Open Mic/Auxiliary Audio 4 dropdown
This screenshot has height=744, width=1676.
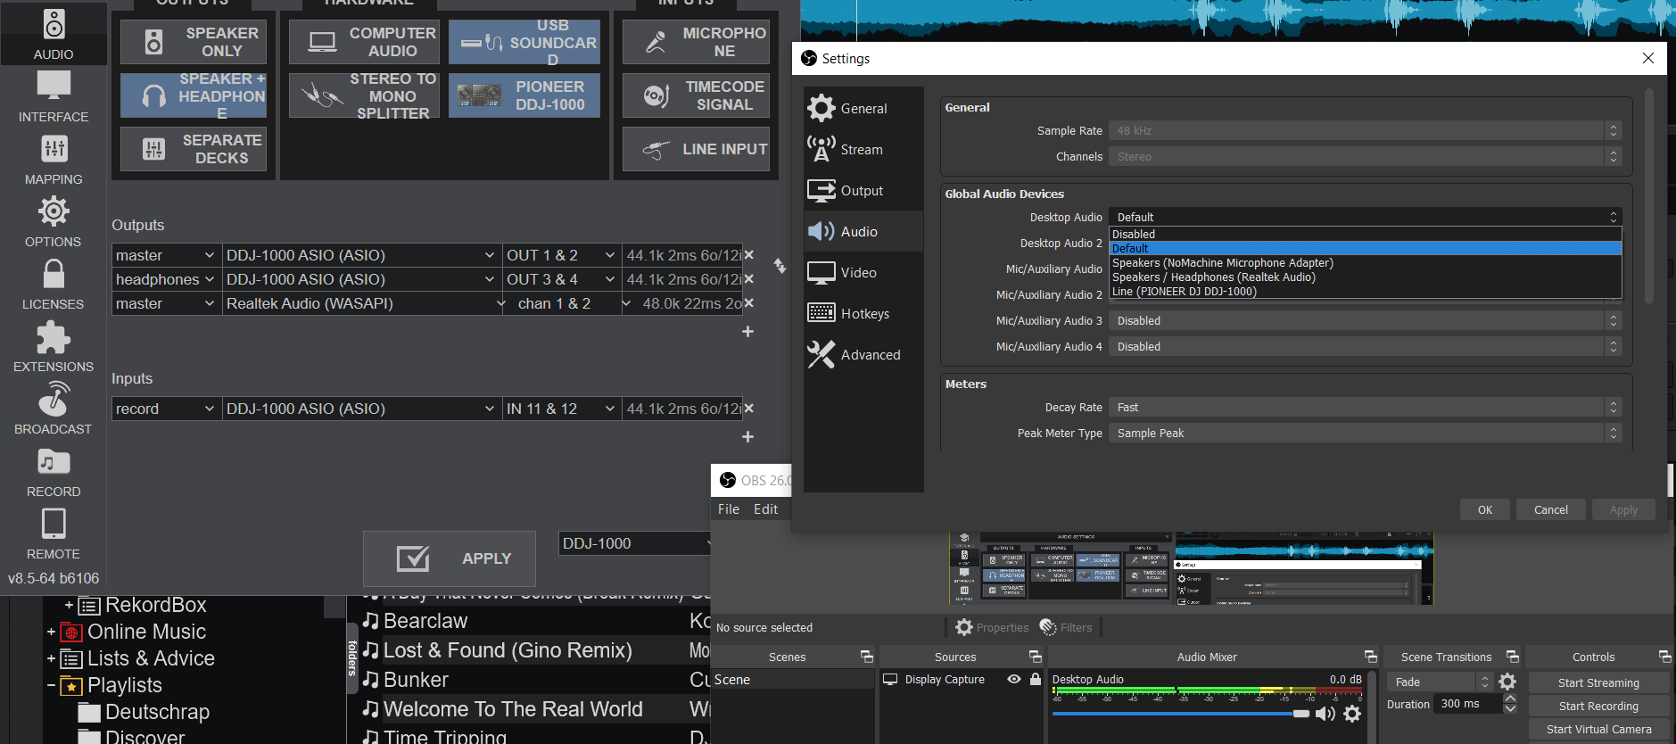coord(1365,347)
